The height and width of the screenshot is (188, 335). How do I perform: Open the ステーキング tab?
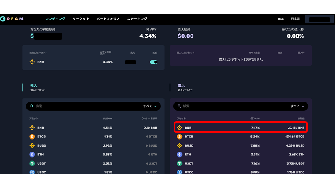click(x=137, y=19)
